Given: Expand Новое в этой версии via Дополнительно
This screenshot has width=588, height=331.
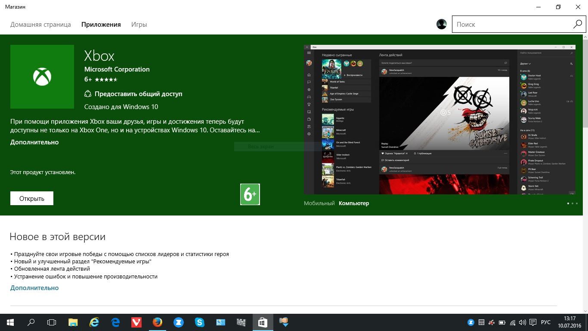Looking at the screenshot, I should pyautogui.click(x=34, y=288).
